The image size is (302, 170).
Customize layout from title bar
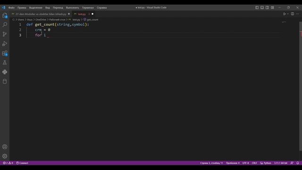[272, 8]
